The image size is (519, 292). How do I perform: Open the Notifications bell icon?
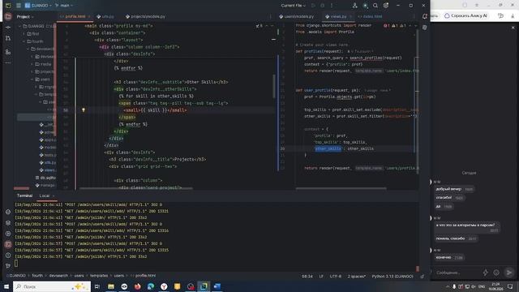pyautogui.click(x=425, y=16)
